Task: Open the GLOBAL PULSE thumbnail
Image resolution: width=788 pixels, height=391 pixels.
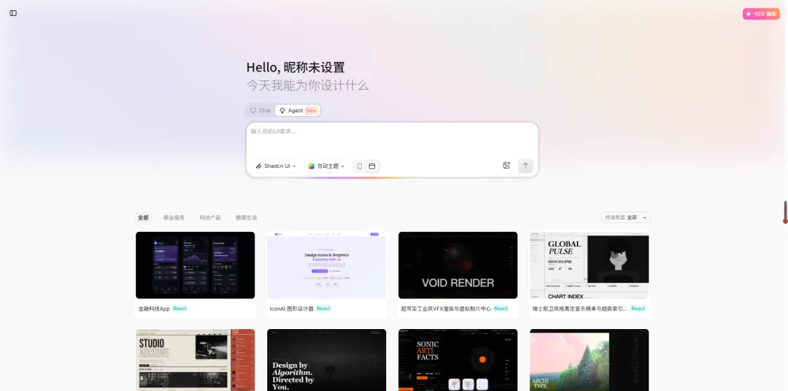Action: (x=589, y=265)
